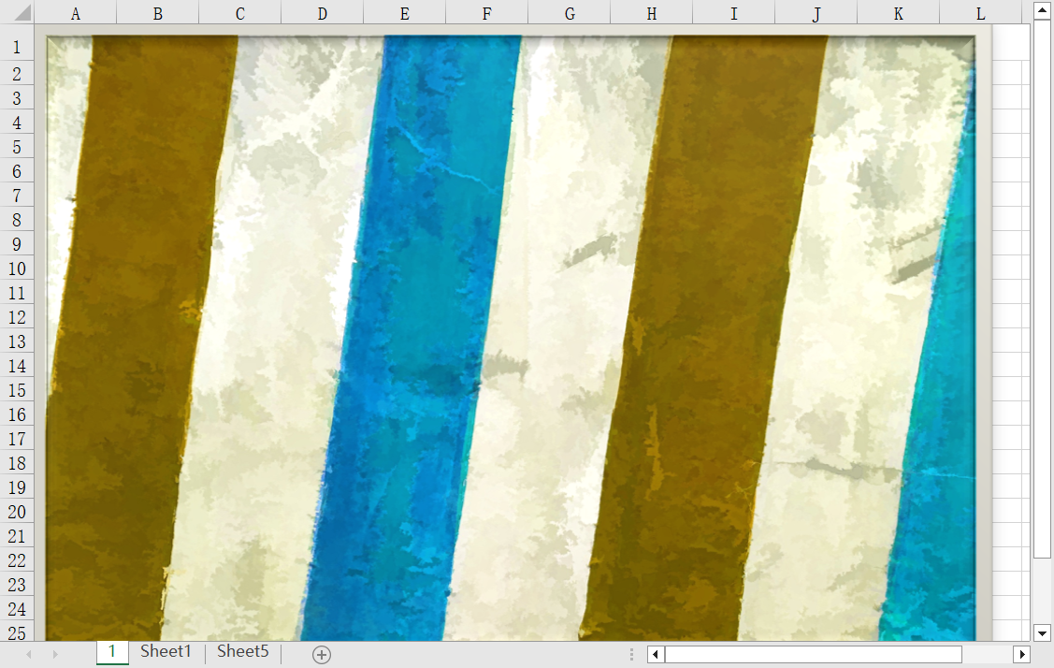Select column E header
This screenshot has height=668, width=1054.
[x=405, y=13]
